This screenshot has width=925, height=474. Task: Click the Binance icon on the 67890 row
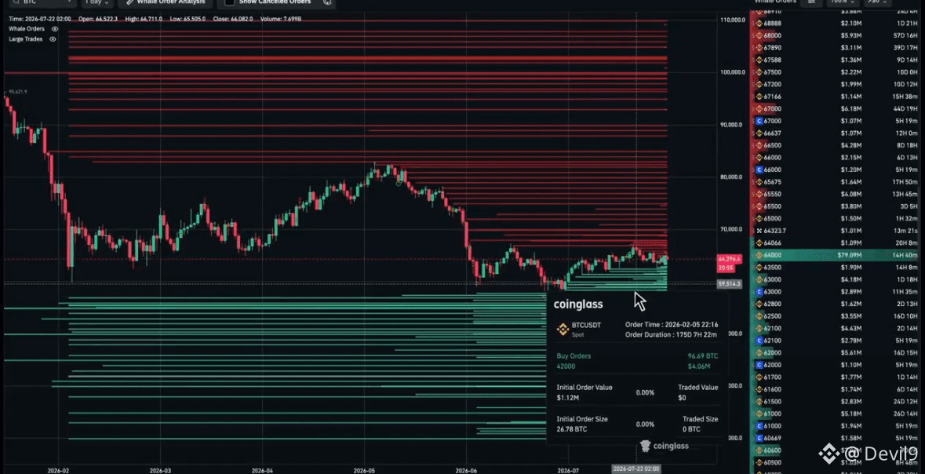(759, 48)
